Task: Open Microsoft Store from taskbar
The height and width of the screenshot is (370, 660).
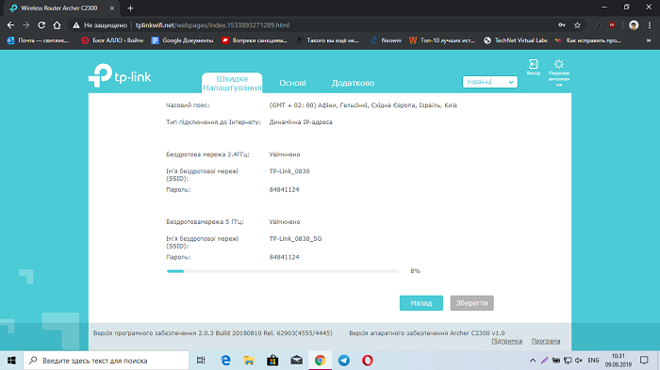Action: [272, 361]
